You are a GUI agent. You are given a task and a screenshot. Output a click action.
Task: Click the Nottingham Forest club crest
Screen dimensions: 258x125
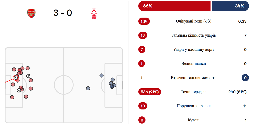tap(94, 14)
